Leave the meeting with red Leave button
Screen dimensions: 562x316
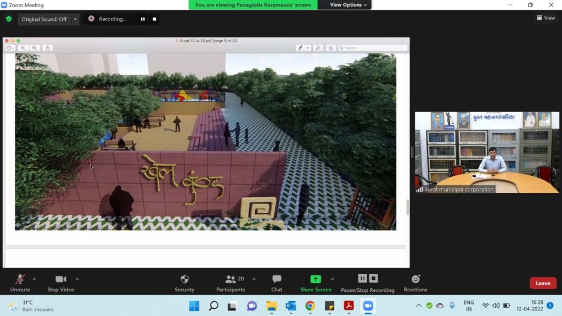pyautogui.click(x=543, y=283)
